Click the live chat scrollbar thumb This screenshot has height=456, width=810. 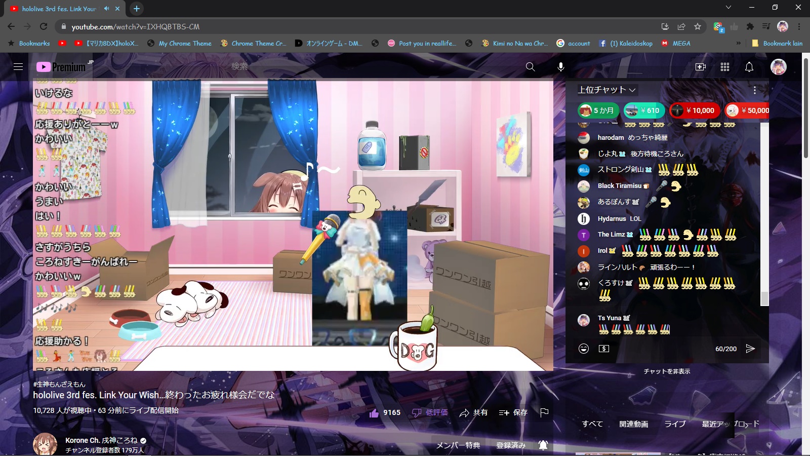[x=764, y=299]
